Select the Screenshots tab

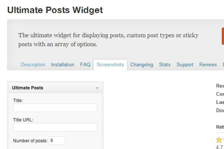pos(110,64)
